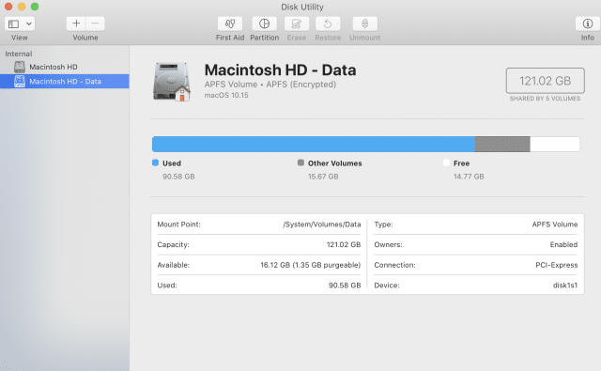The width and height of the screenshot is (601, 371).
Task: Click the APFS Volume type value
Action: 555,224
